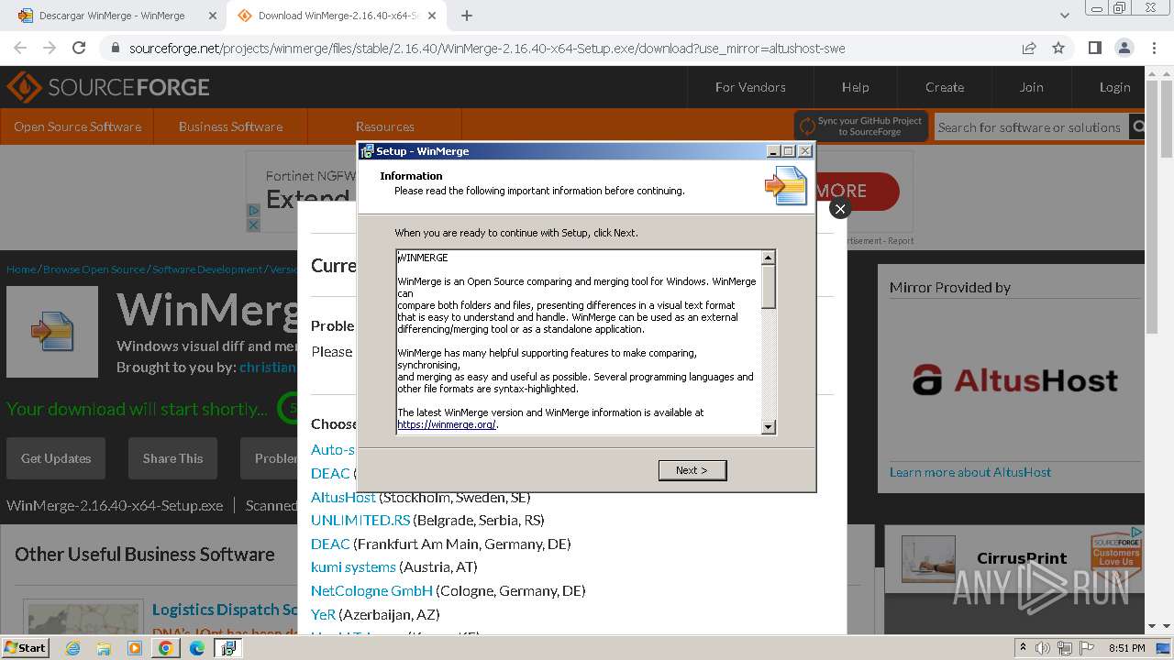Viewport: 1174px width, 660px height.
Task: Select the UNLIMITED.RS mirror link
Action: [x=360, y=520]
